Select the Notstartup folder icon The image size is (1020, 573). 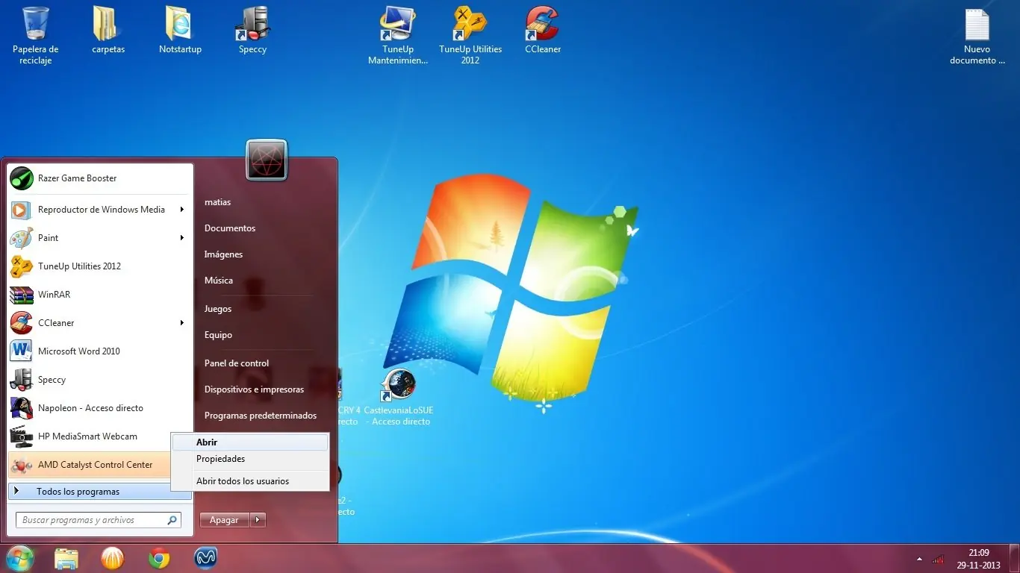(x=180, y=31)
